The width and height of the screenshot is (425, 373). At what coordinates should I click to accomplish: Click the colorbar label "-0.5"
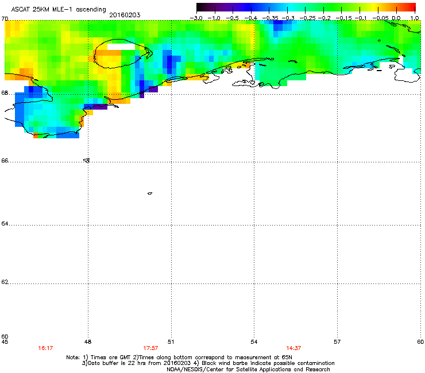click(232, 18)
